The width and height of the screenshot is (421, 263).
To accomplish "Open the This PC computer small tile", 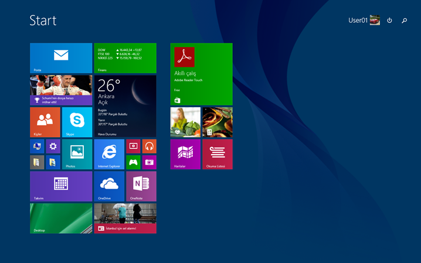I will pos(37,146).
